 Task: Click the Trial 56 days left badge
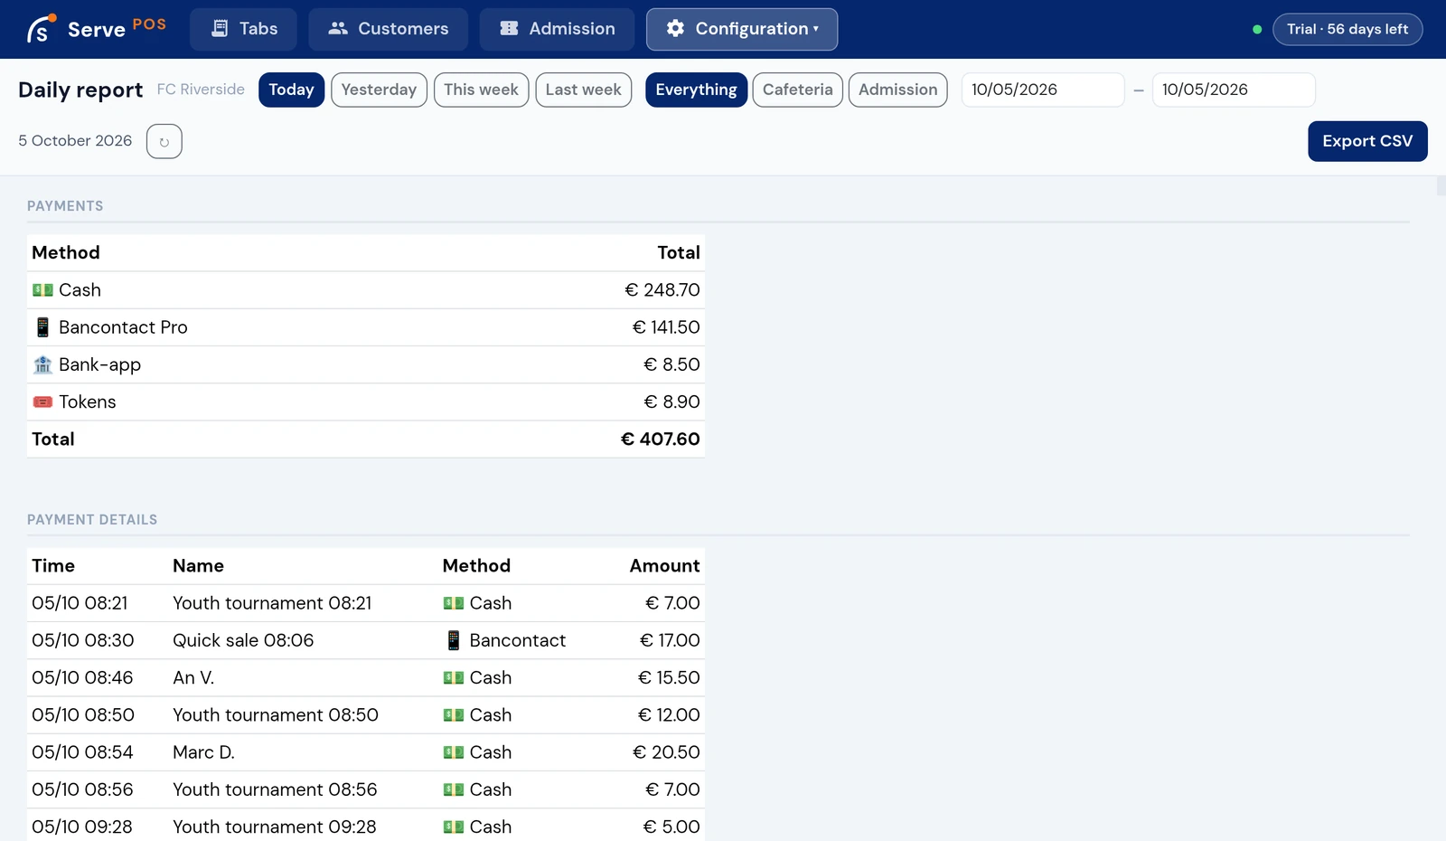pyautogui.click(x=1347, y=29)
